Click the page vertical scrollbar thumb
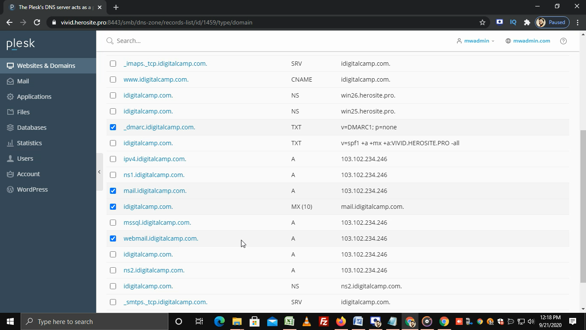The image size is (586, 330). [x=583, y=206]
